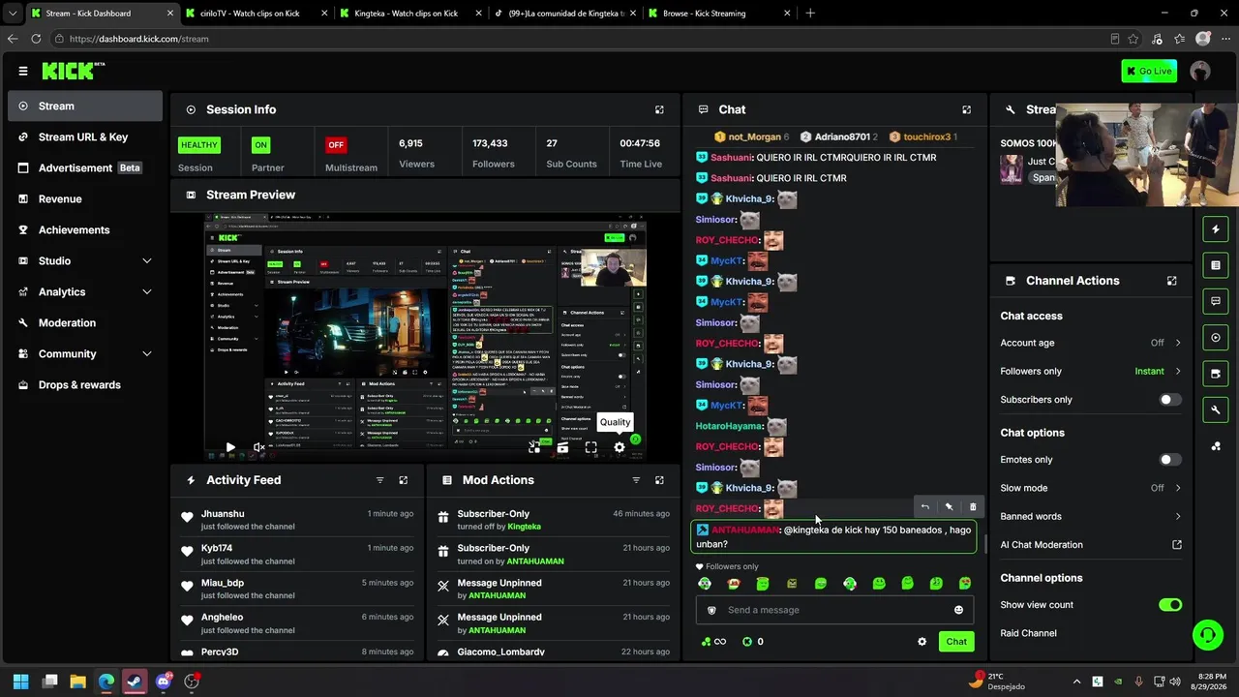Open the green support headset bubble
Screen dimensions: 1239x697
(1207, 635)
